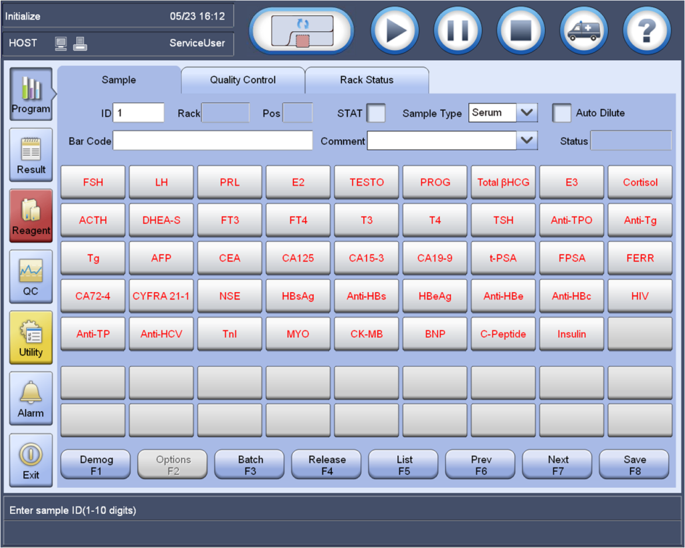
Task: Click the Pause button icon
Action: pyautogui.click(x=458, y=30)
